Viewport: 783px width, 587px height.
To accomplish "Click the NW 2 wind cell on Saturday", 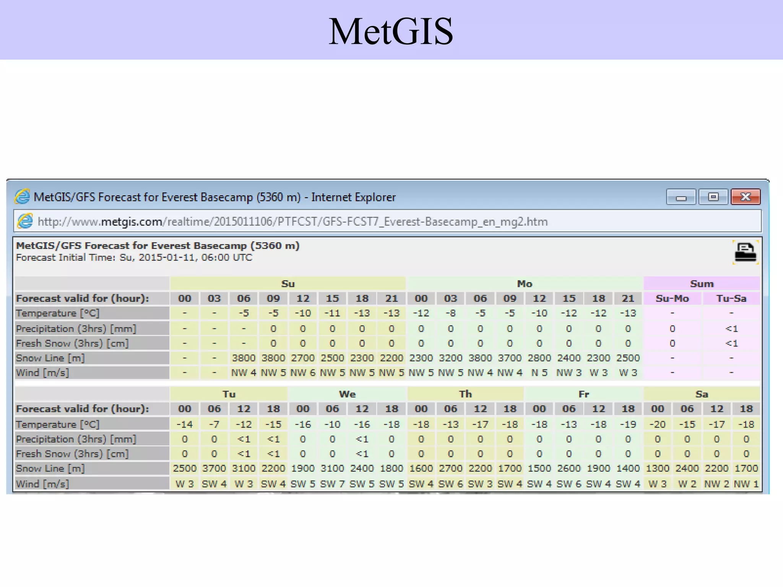I will pos(716,484).
